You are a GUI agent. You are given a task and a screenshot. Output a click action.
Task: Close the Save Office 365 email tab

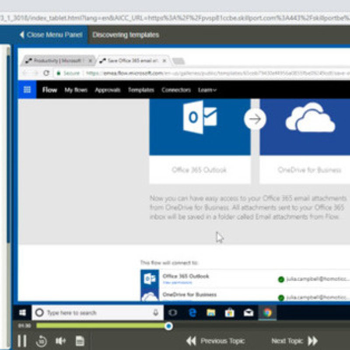[164, 61]
